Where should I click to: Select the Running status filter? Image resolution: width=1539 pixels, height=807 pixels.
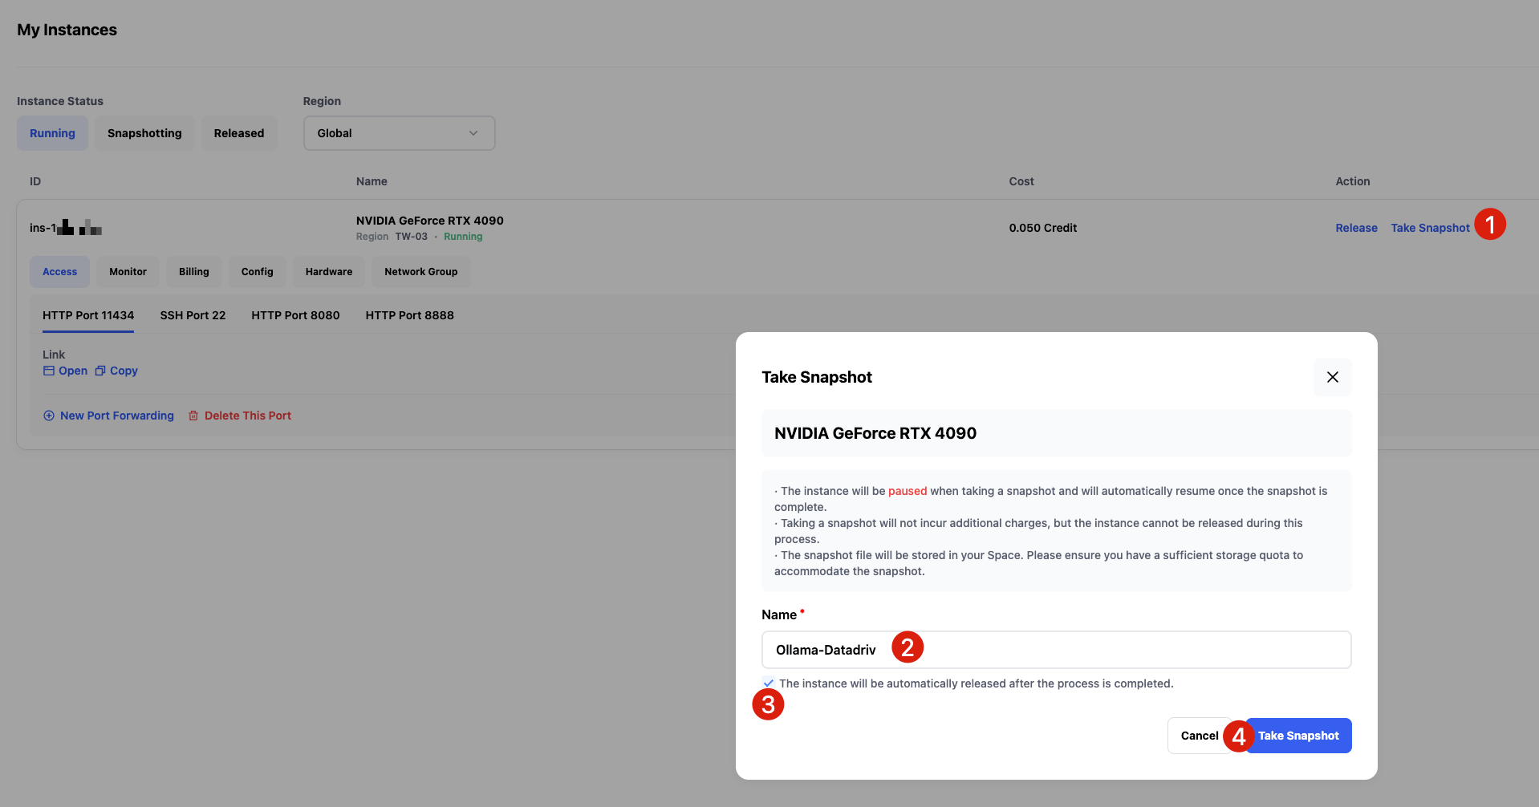[x=52, y=133]
